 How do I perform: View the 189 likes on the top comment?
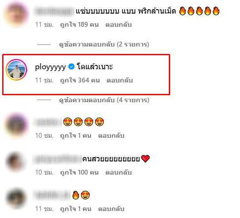(x=80, y=25)
